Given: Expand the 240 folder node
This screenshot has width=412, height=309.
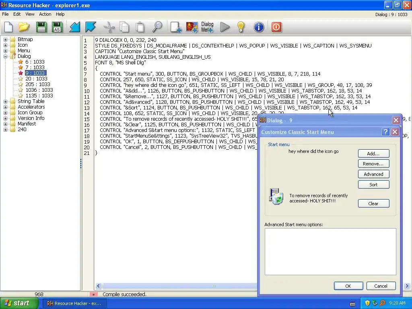Looking at the screenshot, I should pyautogui.click(x=5, y=130).
